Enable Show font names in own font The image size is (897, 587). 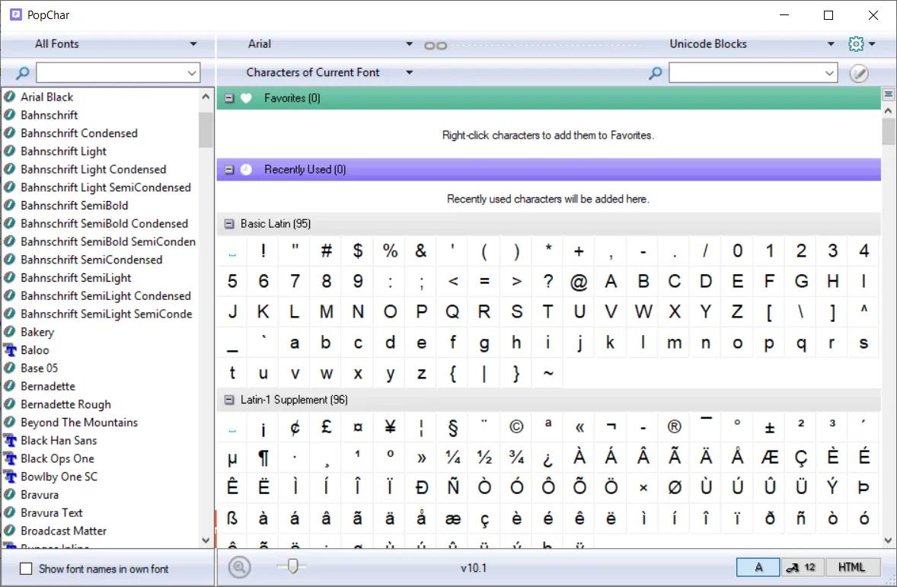coord(26,569)
